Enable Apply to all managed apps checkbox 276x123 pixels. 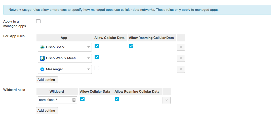coord(38,21)
